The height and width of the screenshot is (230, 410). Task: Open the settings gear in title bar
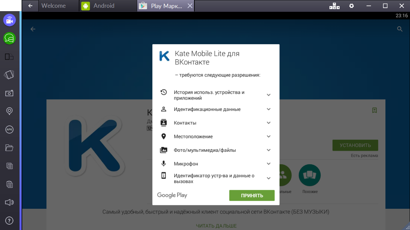[x=351, y=6]
